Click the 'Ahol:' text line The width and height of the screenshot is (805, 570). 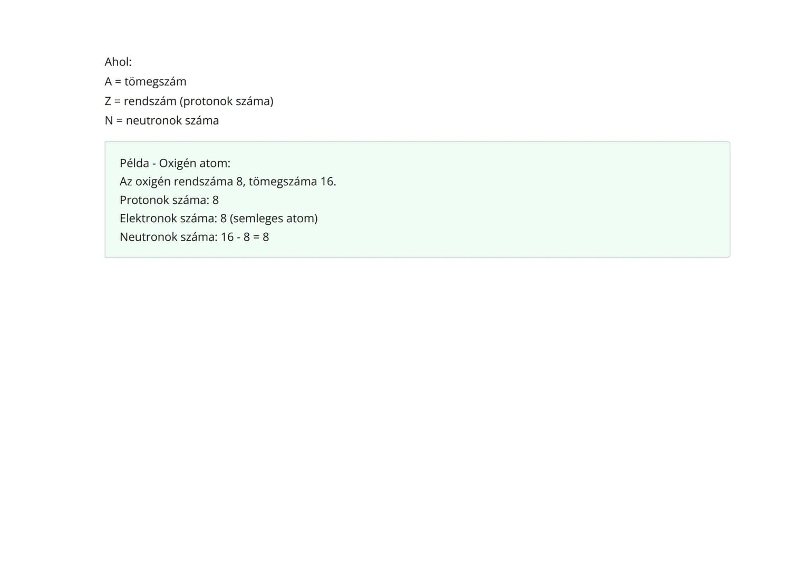(x=118, y=62)
